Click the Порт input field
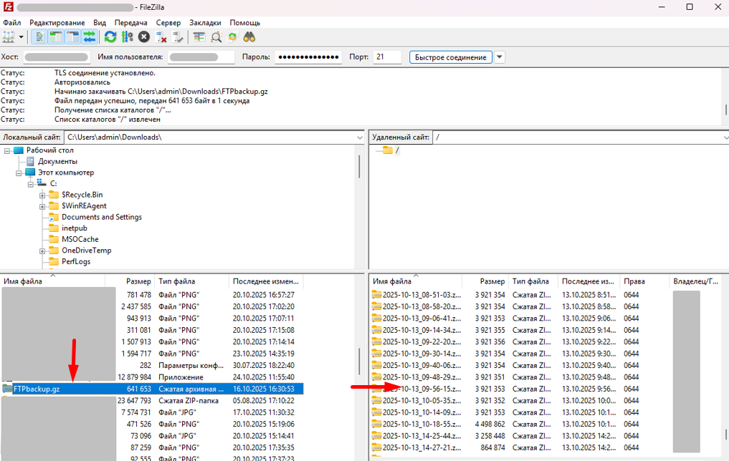Image resolution: width=729 pixels, height=461 pixels. [x=387, y=57]
